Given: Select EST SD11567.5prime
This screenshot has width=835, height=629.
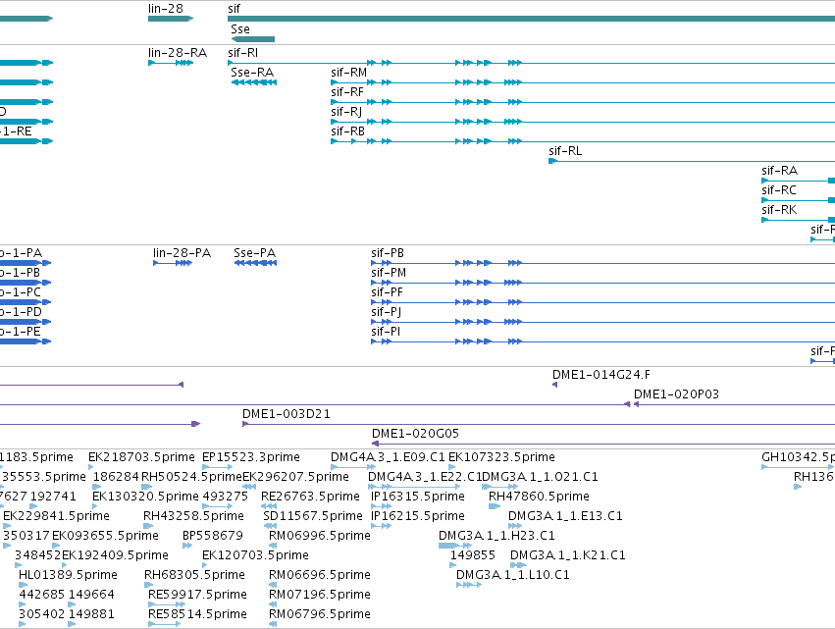Looking at the screenshot, I should click(313, 516).
